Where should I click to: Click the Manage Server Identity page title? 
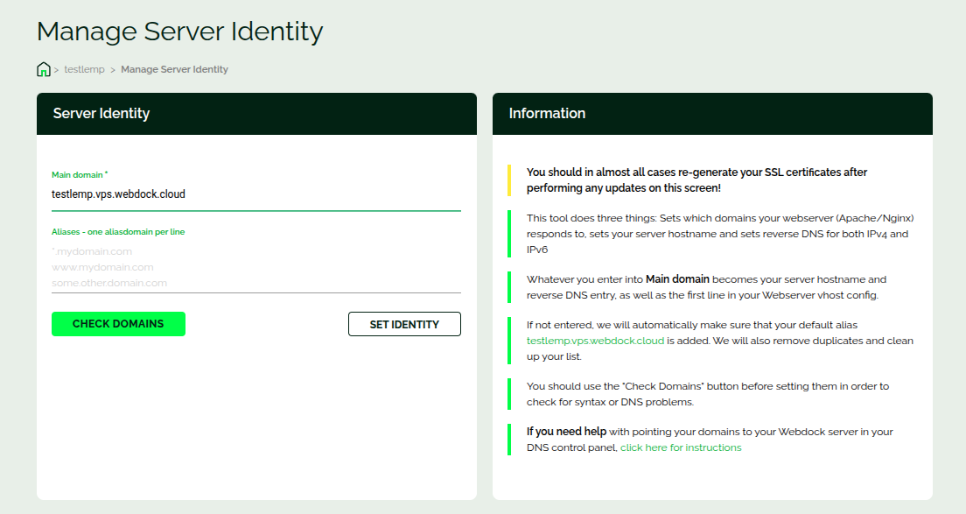(180, 32)
